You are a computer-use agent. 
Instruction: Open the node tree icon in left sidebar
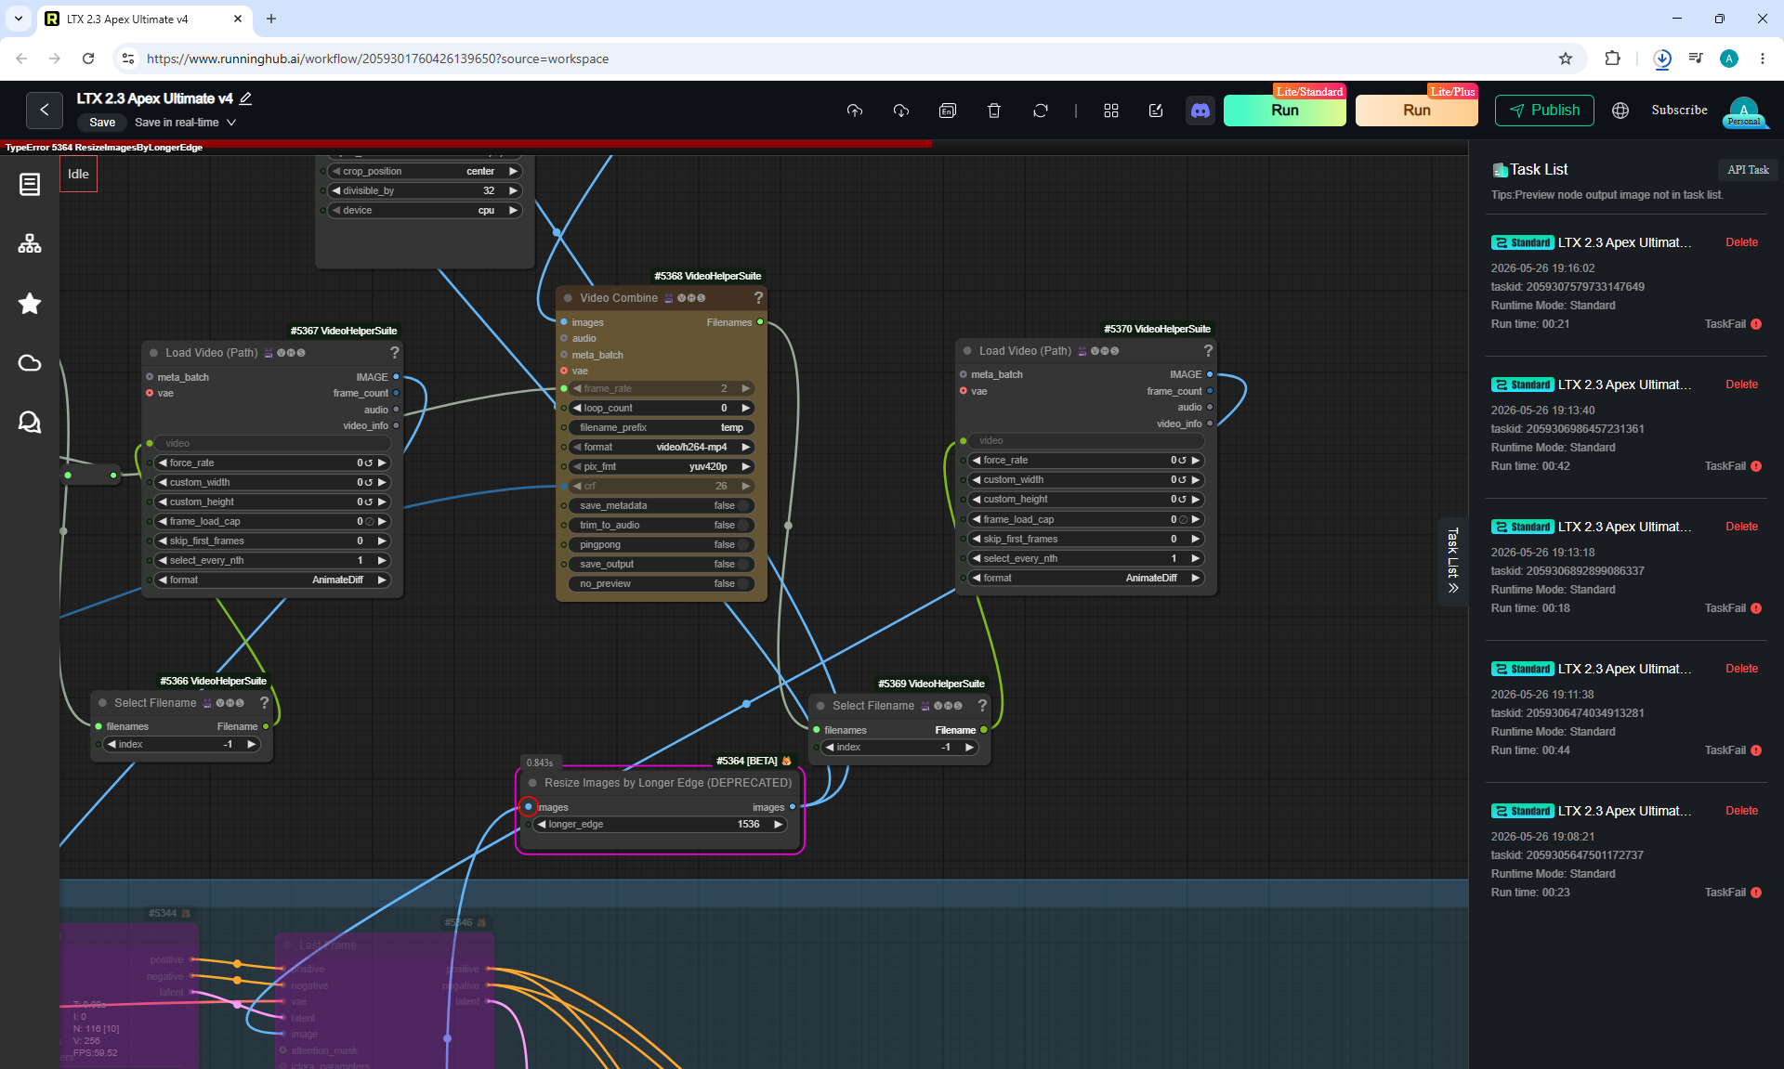tap(30, 244)
